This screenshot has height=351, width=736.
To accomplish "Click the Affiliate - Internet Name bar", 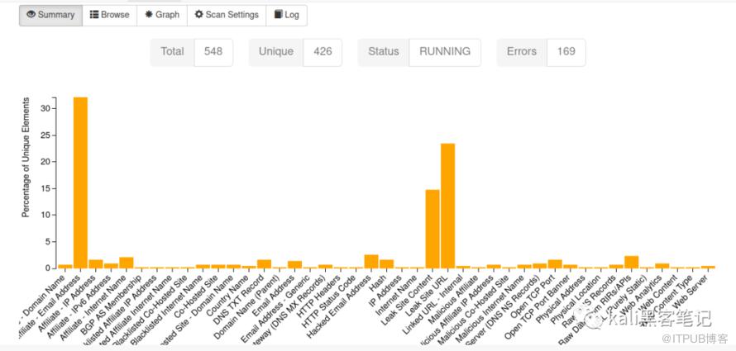I will 127,263.
